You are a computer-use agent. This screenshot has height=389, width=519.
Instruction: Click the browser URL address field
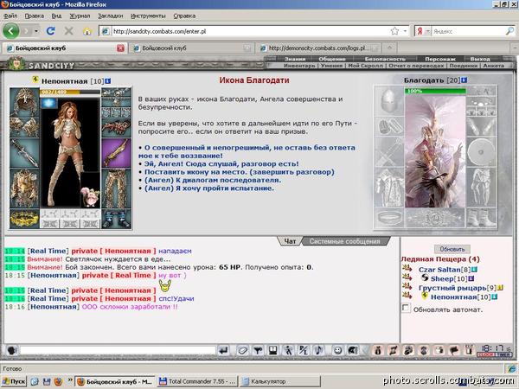tap(248, 31)
